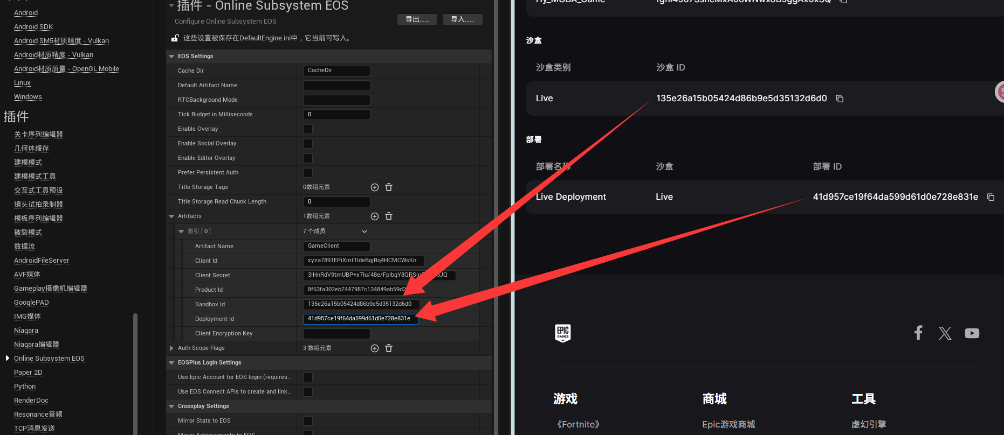
Task: Remove all Auth Scope Flags elements
Action: point(389,348)
